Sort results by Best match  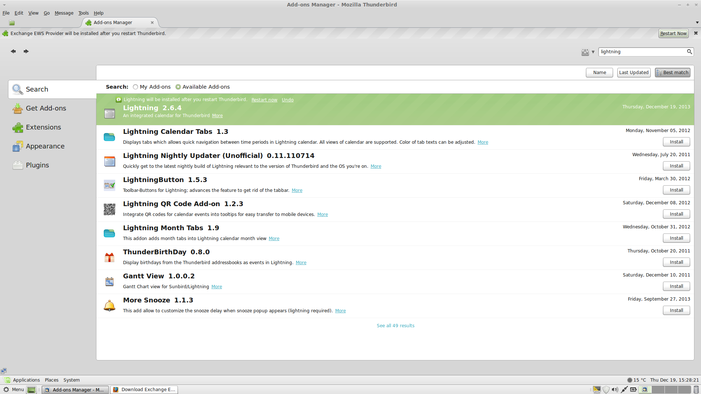[673, 73]
